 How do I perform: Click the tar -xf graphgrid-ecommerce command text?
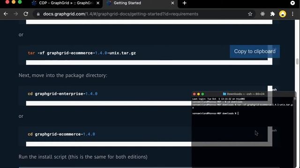pos(82,53)
